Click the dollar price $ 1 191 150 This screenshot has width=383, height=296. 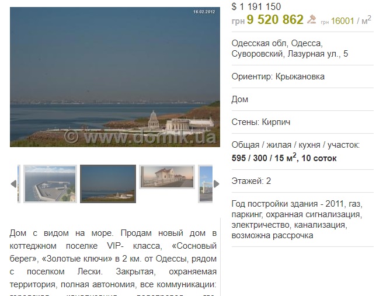[x=256, y=6]
